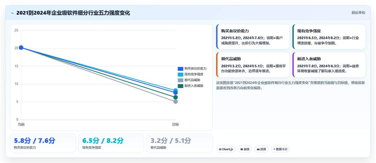Click the main title 2021到2024年企业级软件细分行业五力强度变化
376x163 pixels.
point(73,13)
